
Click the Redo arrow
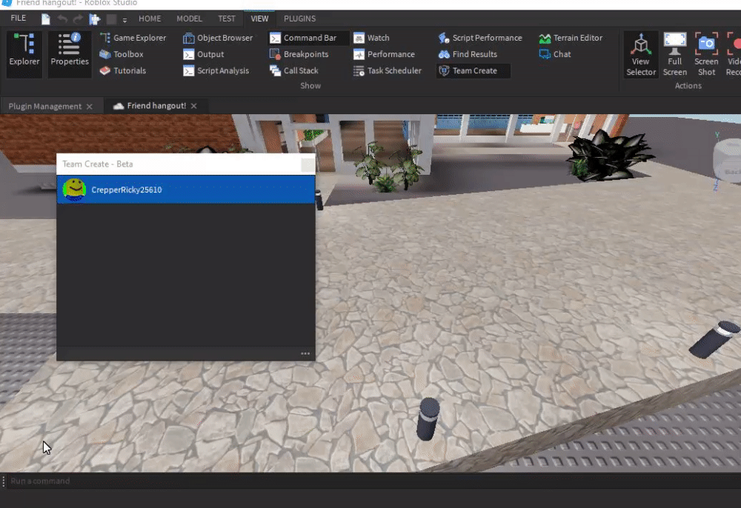coord(78,19)
